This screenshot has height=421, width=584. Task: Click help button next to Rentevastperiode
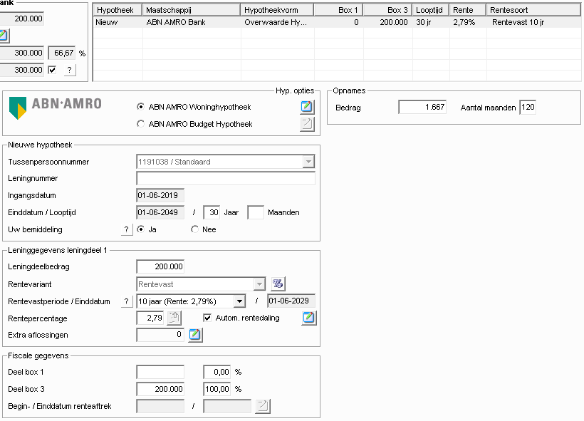coord(127,301)
